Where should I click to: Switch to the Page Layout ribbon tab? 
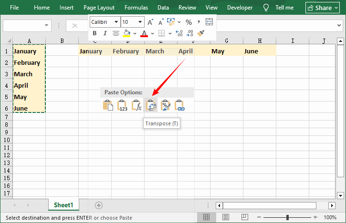pos(99,8)
